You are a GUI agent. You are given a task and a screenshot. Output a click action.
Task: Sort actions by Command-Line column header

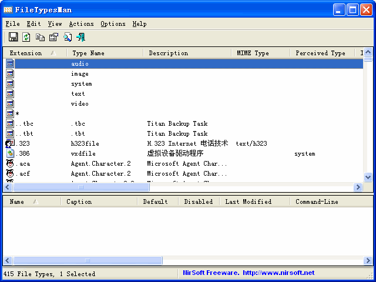click(x=331, y=202)
